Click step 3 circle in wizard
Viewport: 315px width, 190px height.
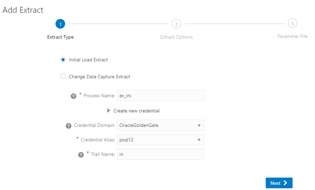pos(292,23)
